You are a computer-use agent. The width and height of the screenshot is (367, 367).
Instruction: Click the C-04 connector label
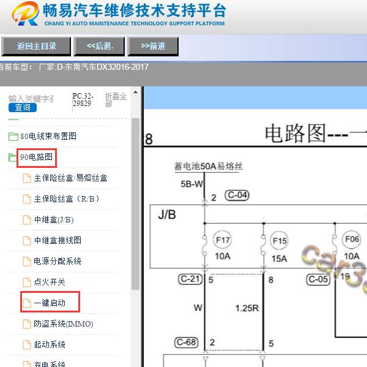[x=237, y=195]
